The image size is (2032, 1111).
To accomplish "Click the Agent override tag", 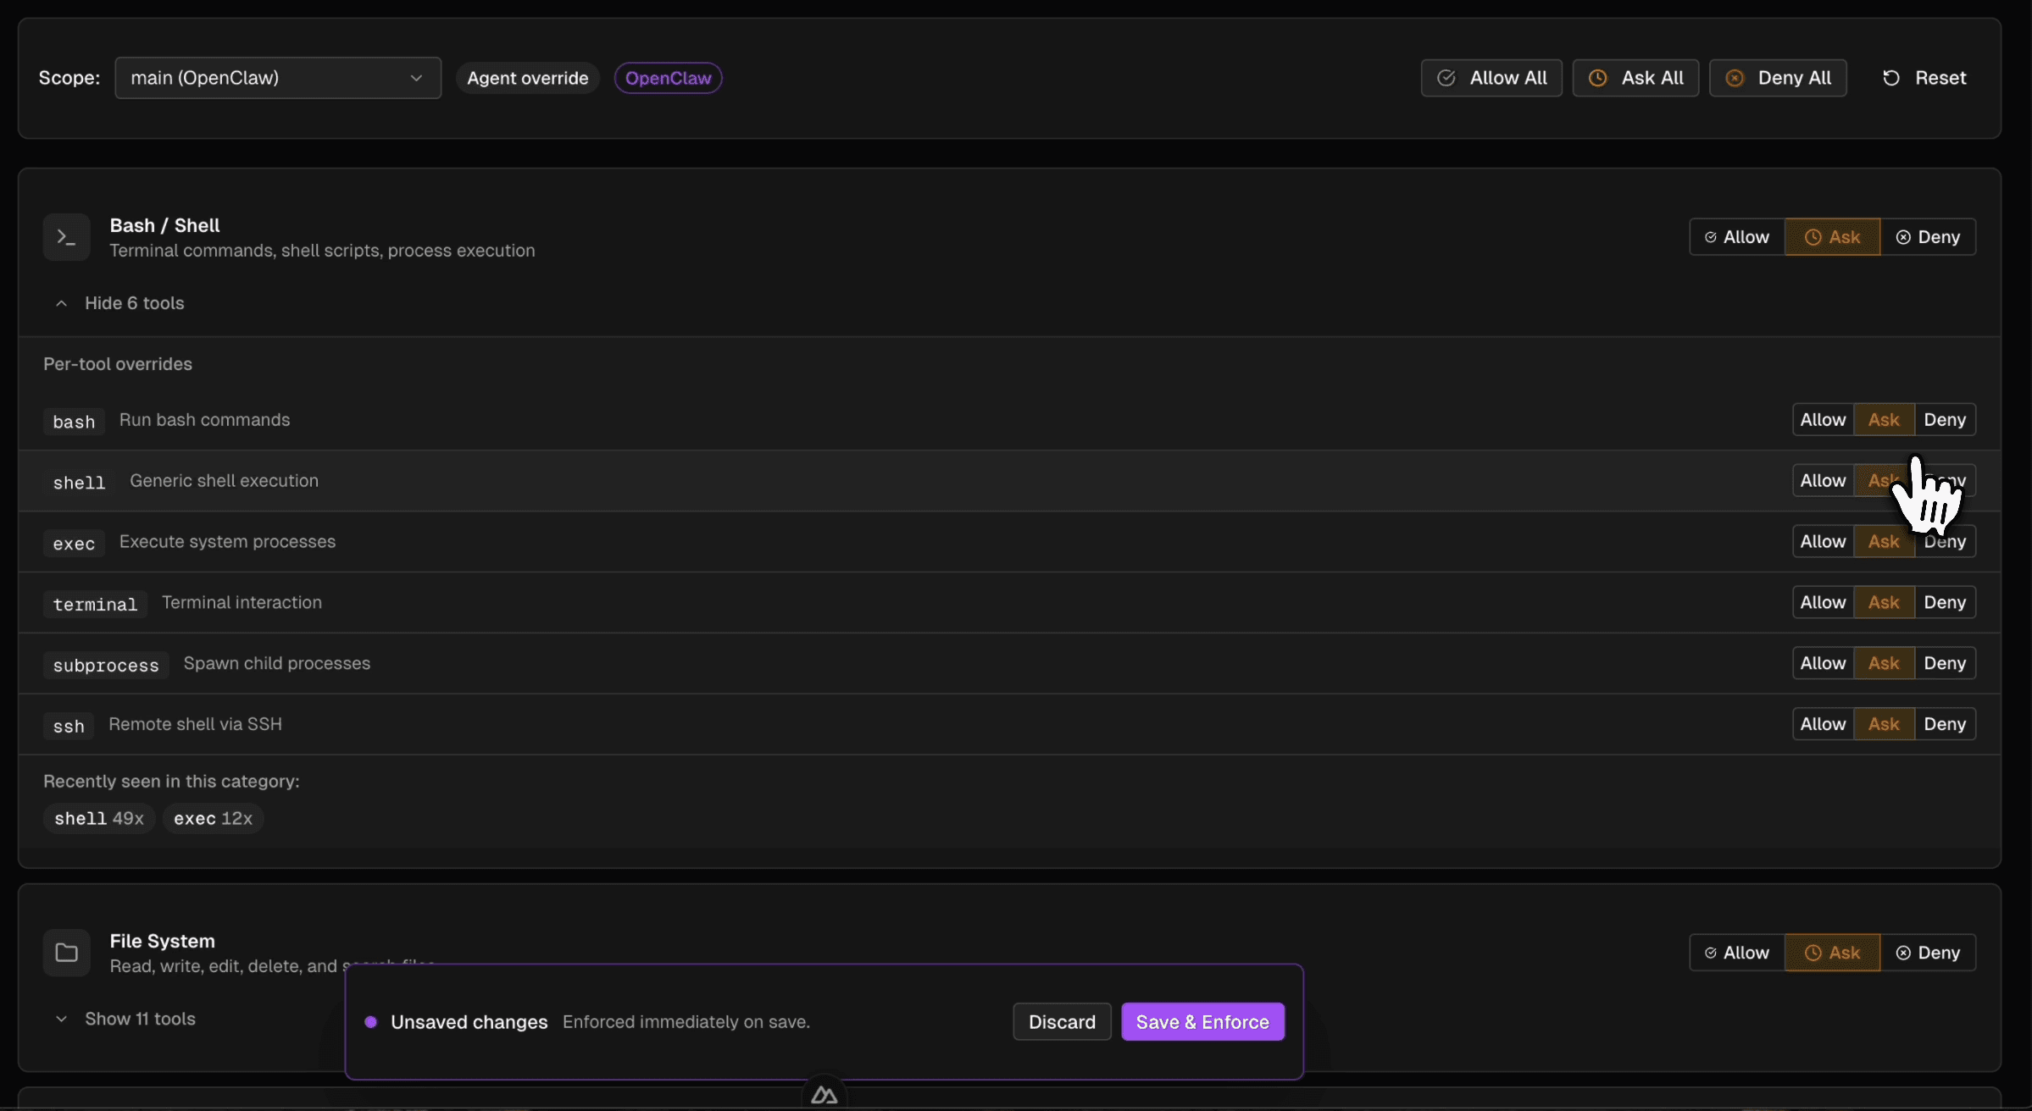I will [x=527, y=78].
